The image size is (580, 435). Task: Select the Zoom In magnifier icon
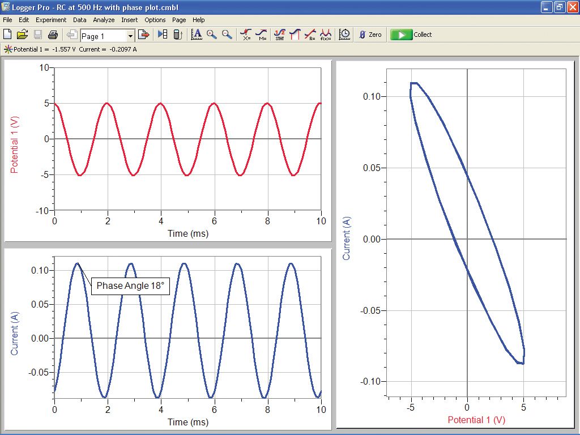point(211,34)
